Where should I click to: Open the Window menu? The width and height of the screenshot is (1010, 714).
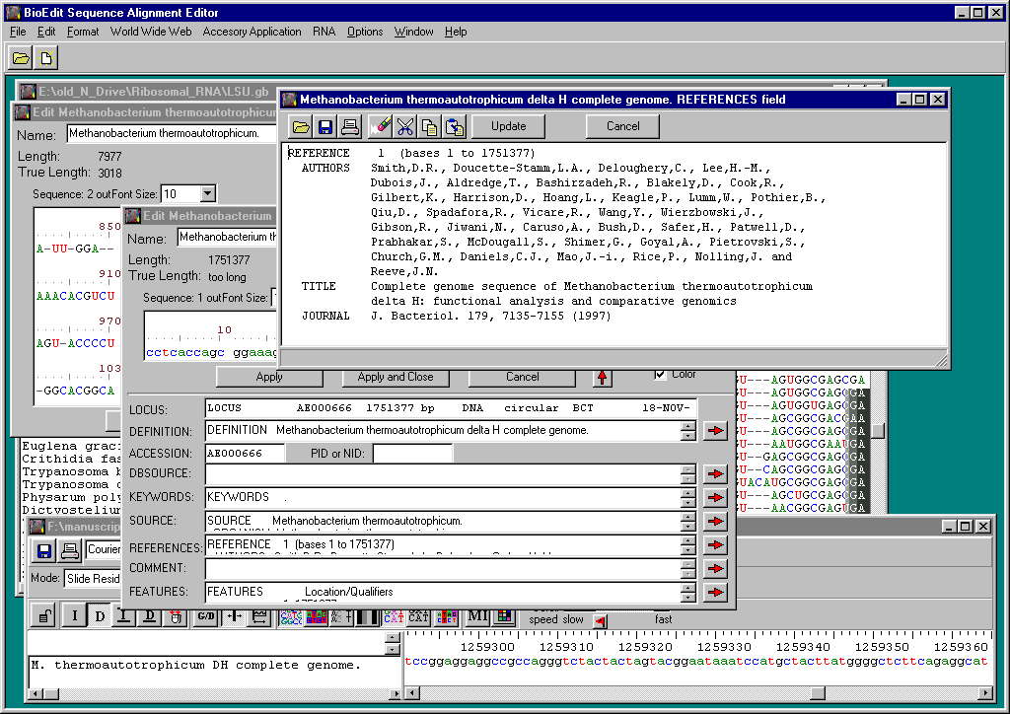coord(413,32)
